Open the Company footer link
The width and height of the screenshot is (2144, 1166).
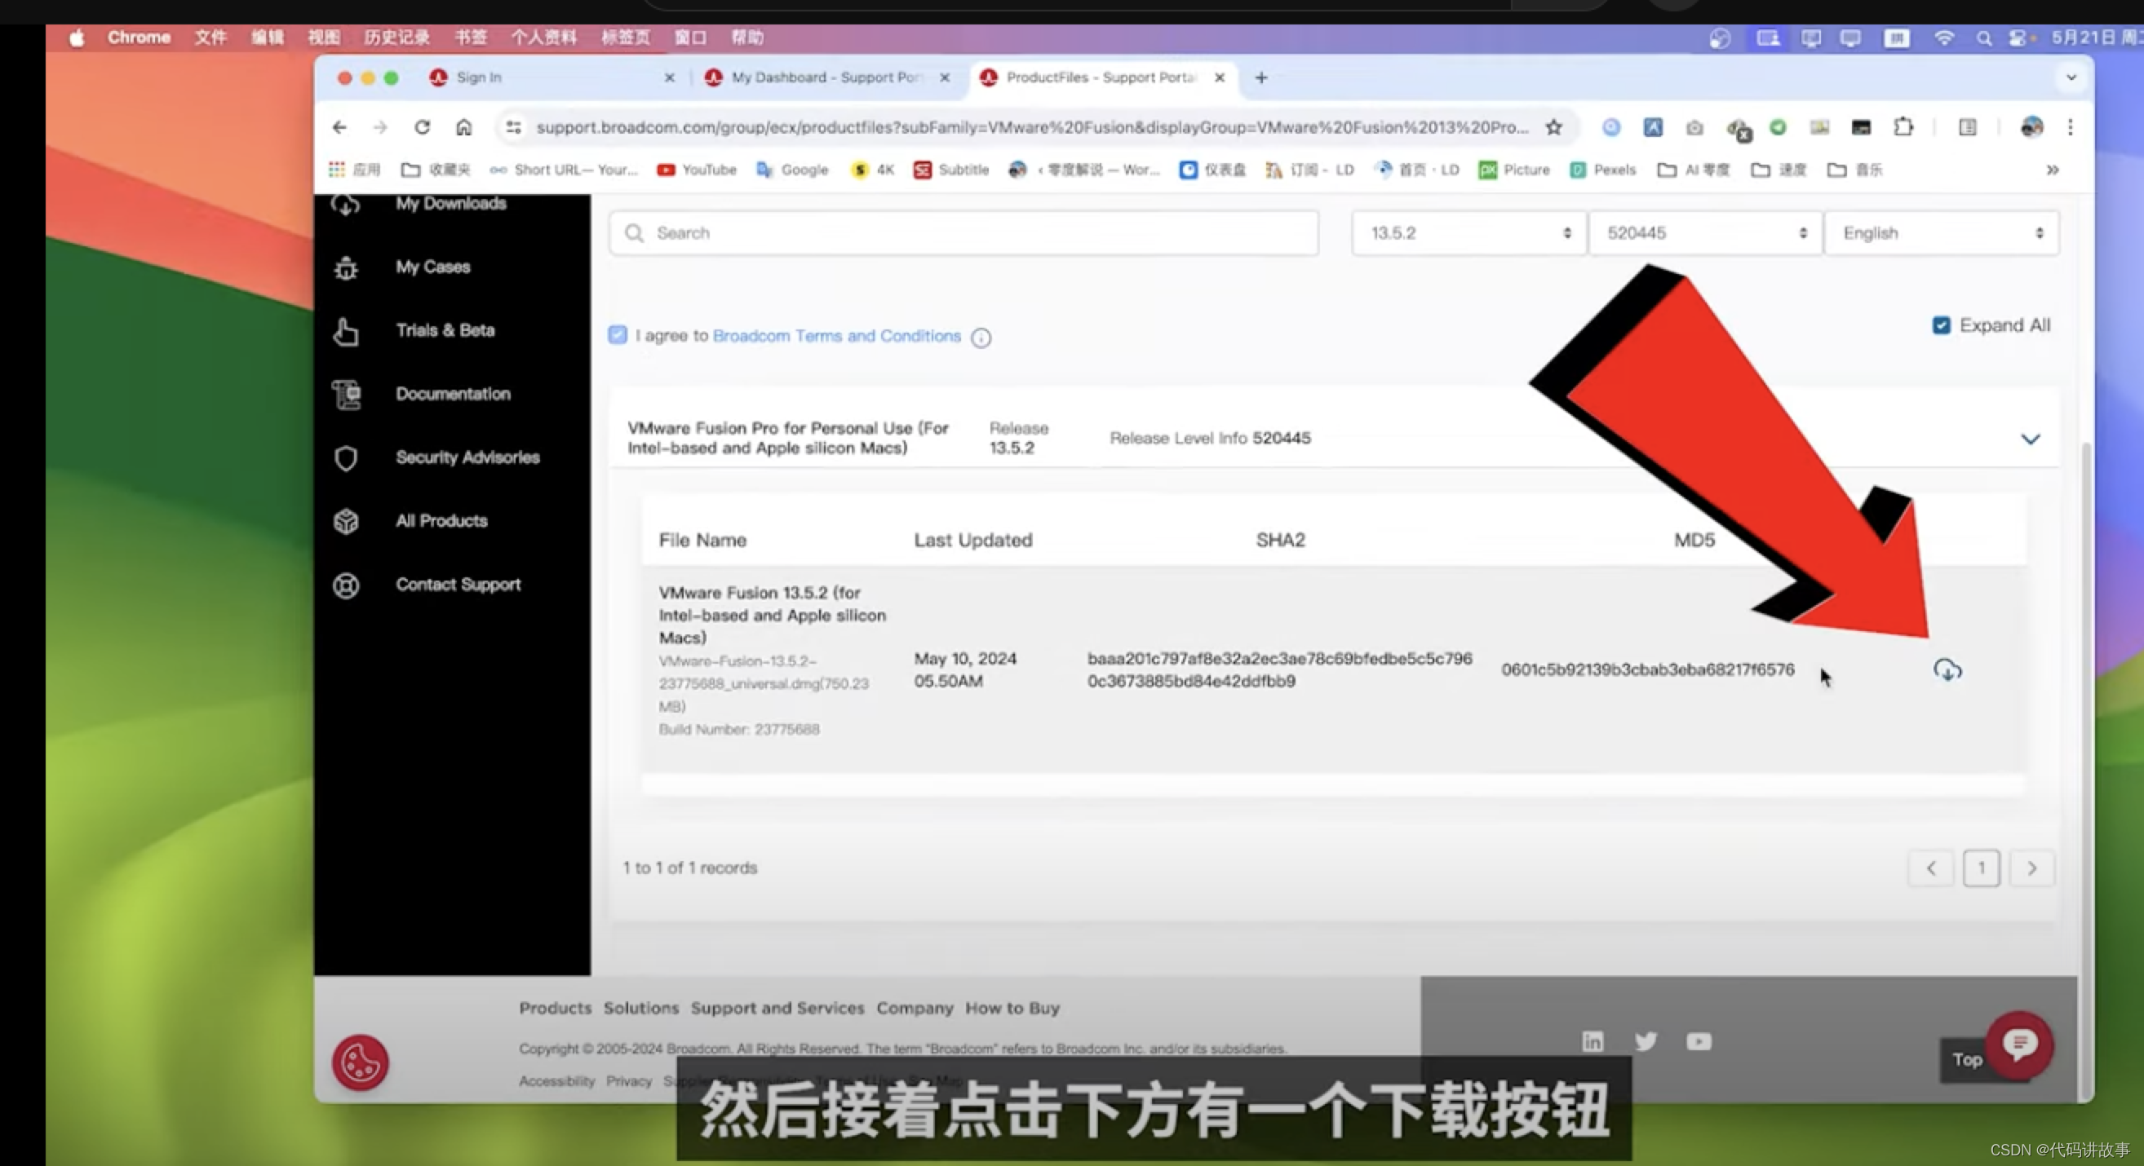click(x=915, y=1008)
